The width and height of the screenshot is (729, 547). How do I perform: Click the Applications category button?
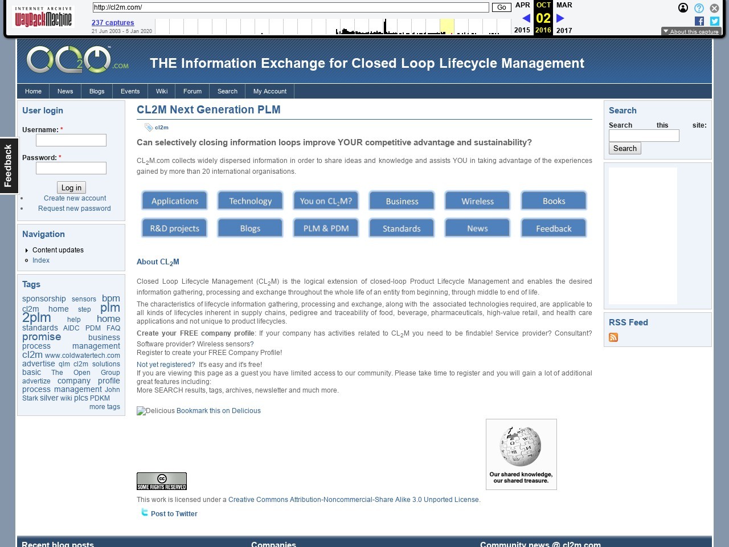(174, 201)
